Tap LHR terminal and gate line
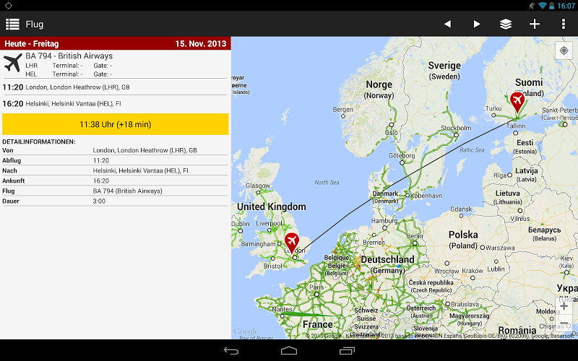Viewport: 578px width, 361px height. click(69, 66)
